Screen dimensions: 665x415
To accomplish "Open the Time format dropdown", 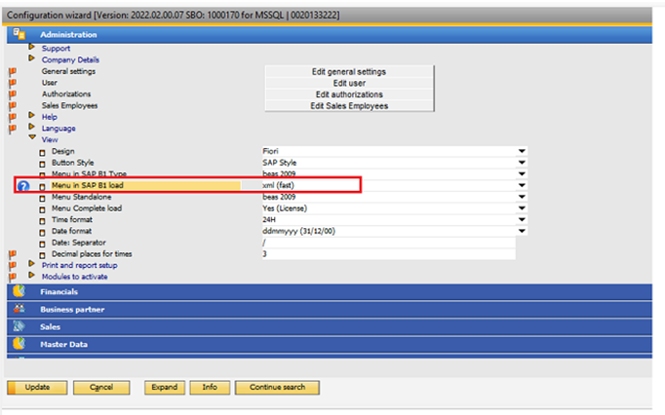I will 522,219.
